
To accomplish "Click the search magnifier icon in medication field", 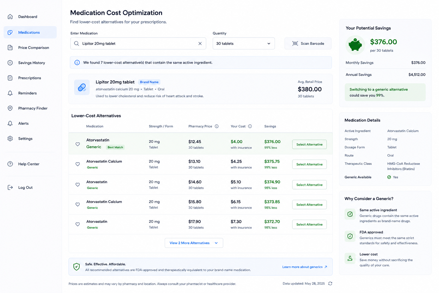I will [x=76, y=43].
